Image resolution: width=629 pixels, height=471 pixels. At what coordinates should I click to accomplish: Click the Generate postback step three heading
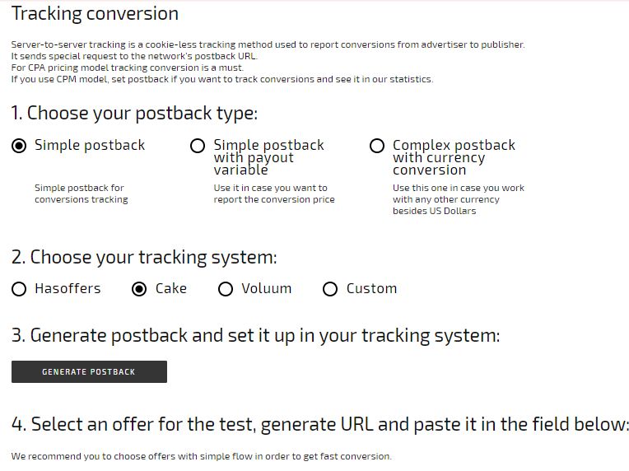click(x=256, y=335)
